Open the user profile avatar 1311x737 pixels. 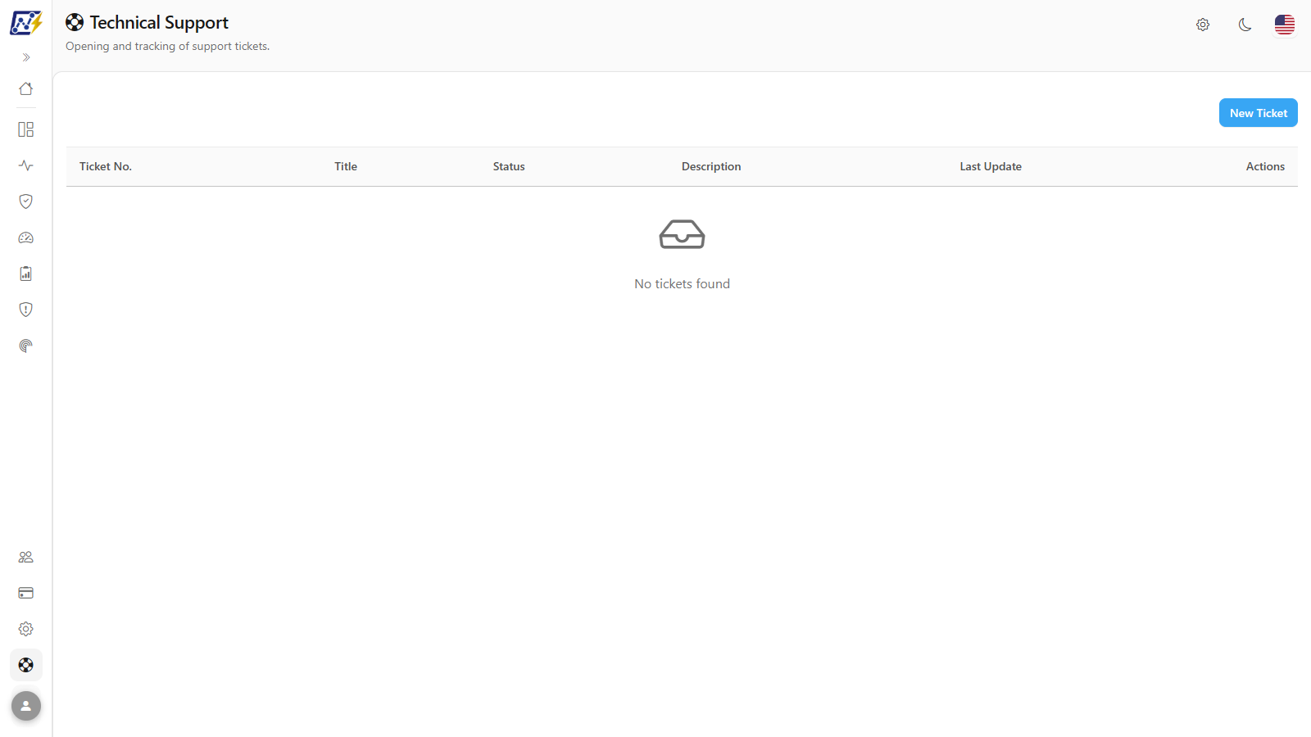26,706
